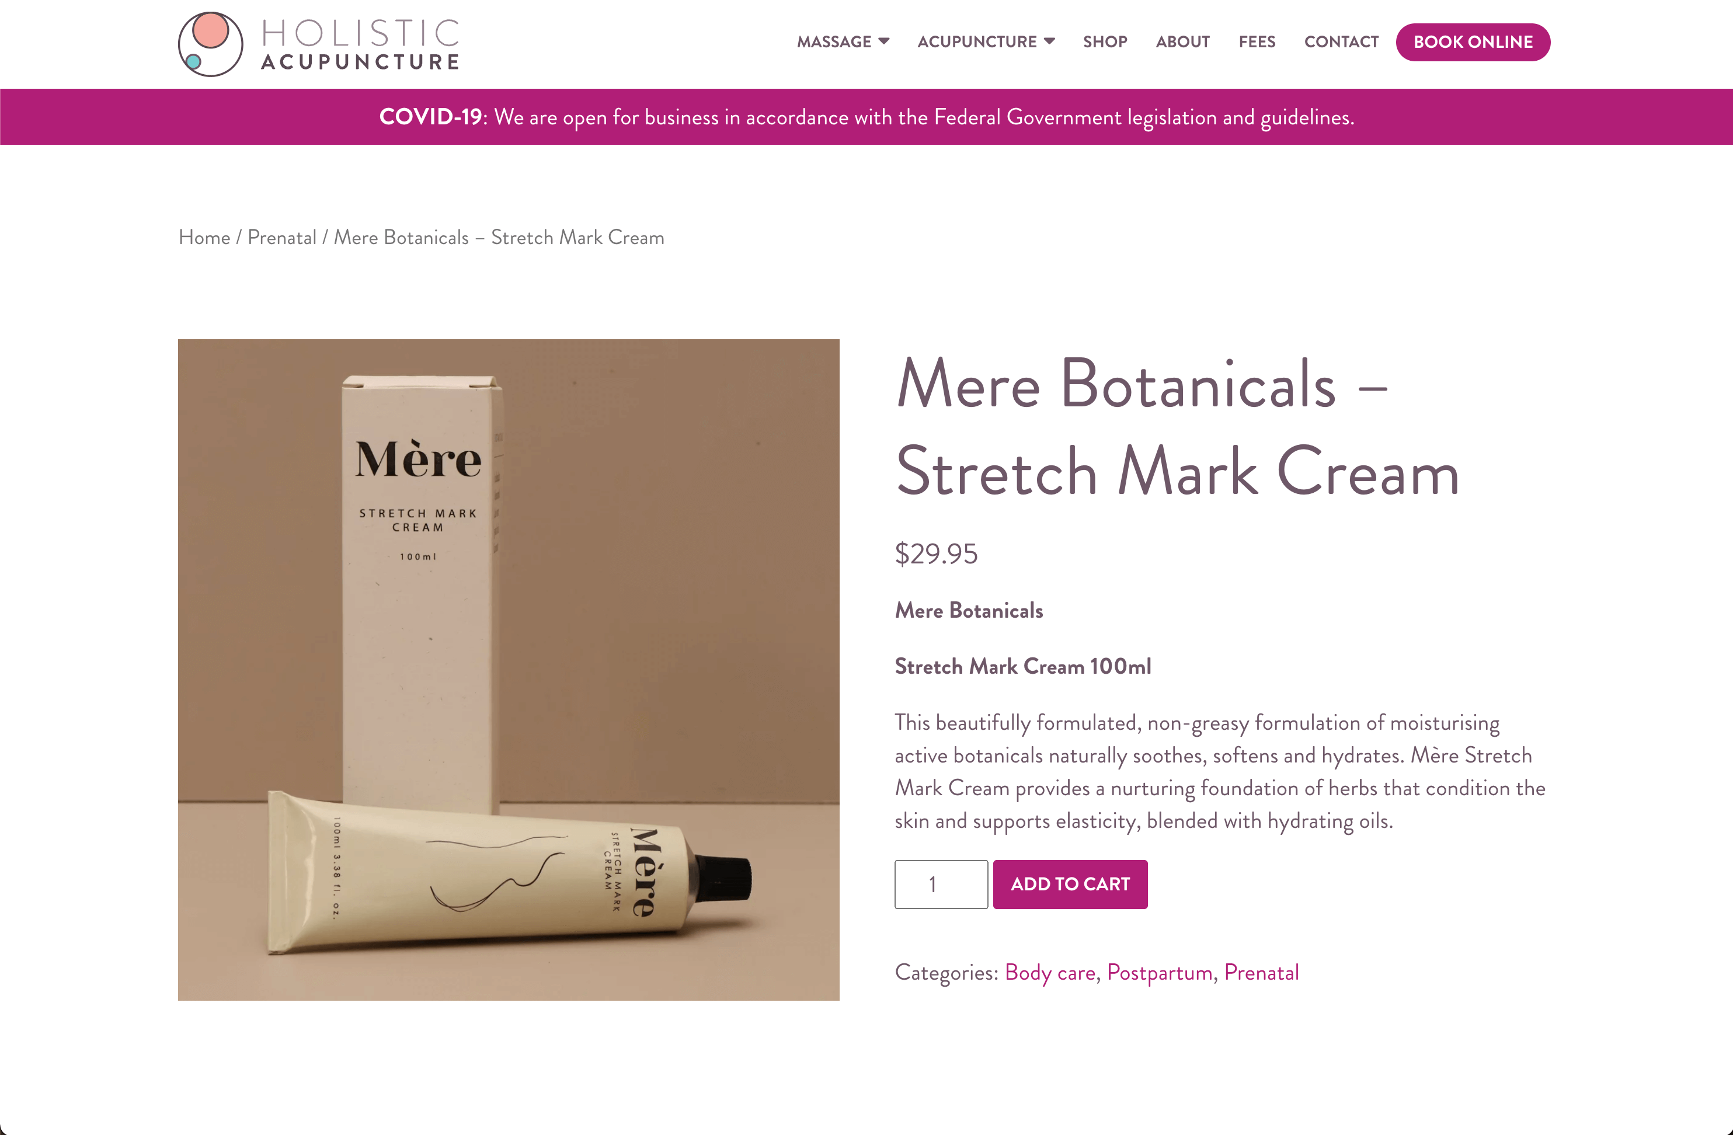Viewport: 1733px width, 1135px height.
Task: Click the Home breadcrumb link
Action: pyautogui.click(x=204, y=238)
